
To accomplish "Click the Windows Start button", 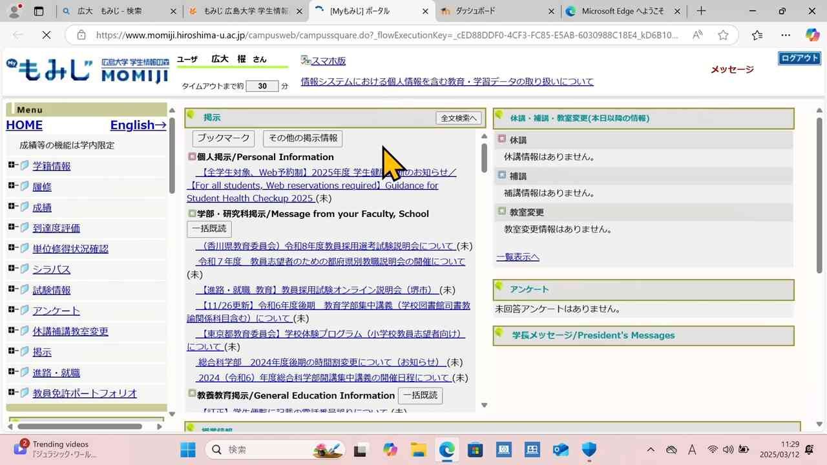I will coord(188,449).
